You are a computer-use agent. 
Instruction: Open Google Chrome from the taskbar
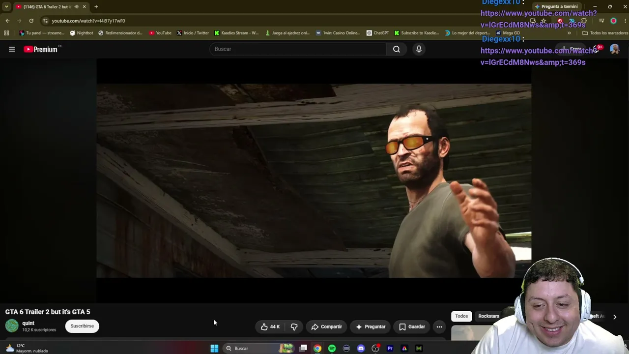click(x=317, y=348)
